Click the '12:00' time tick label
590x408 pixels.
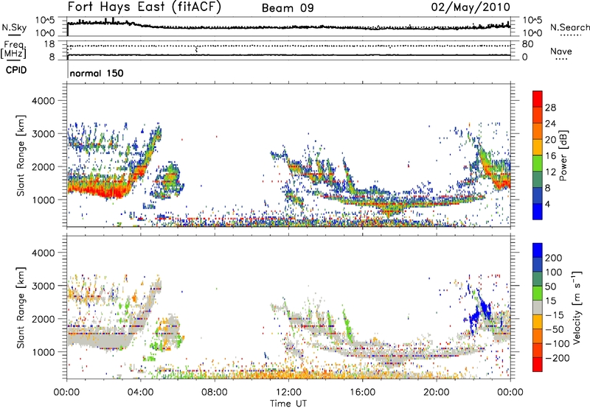click(288, 393)
